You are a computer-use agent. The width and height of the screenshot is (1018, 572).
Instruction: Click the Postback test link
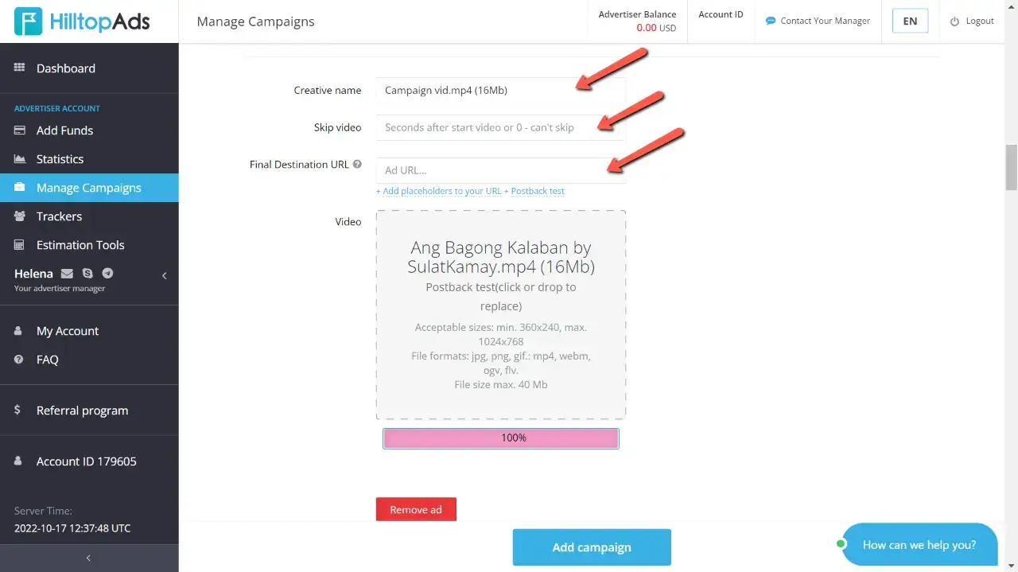coord(538,191)
